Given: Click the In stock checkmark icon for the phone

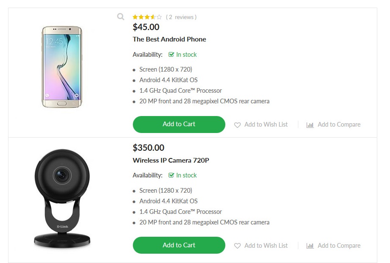Looking at the screenshot, I should click(171, 55).
